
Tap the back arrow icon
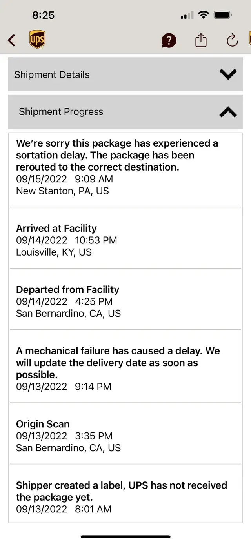point(12,40)
